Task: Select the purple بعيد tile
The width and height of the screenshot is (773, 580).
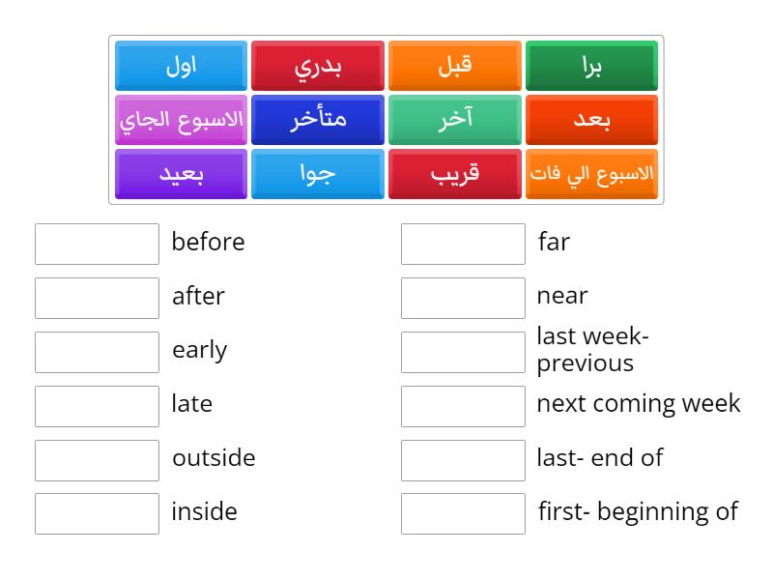Action: (x=181, y=174)
